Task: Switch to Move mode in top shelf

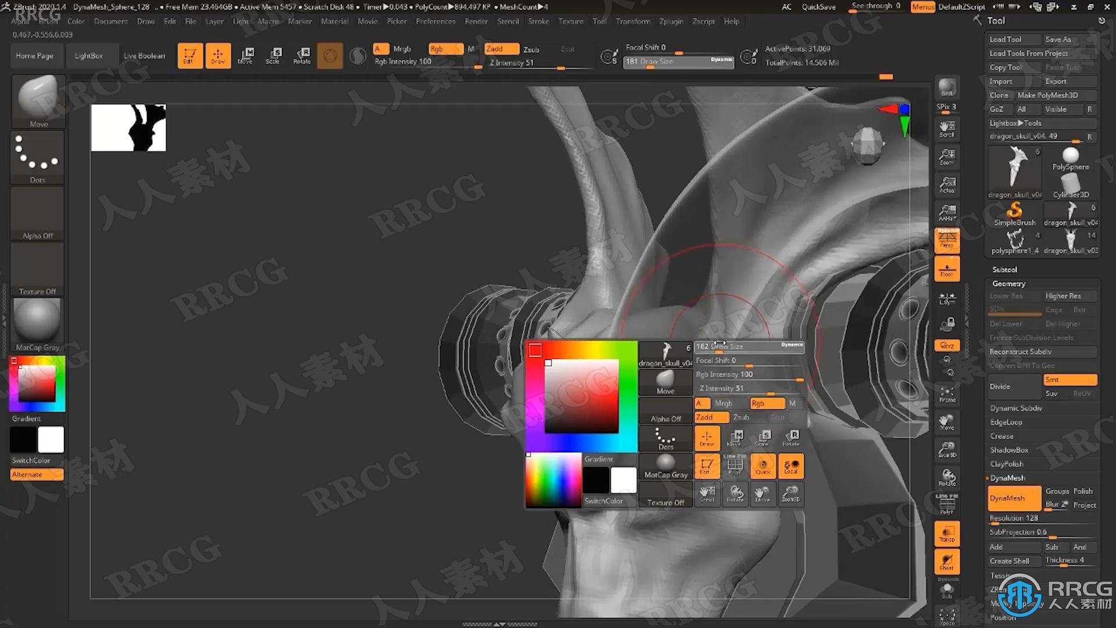Action: point(245,56)
